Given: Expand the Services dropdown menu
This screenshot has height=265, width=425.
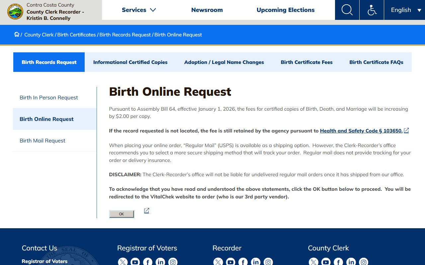Looking at the screenshot, I should tap(139, 10).
